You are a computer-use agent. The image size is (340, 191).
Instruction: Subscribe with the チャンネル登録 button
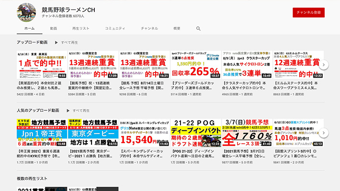pos(308,12)
